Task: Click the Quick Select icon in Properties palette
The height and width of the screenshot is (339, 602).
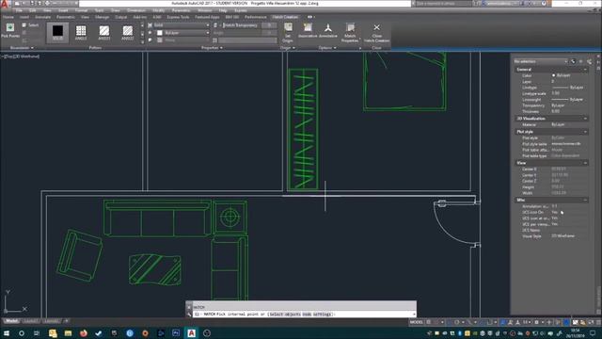Action: point(589,61)
